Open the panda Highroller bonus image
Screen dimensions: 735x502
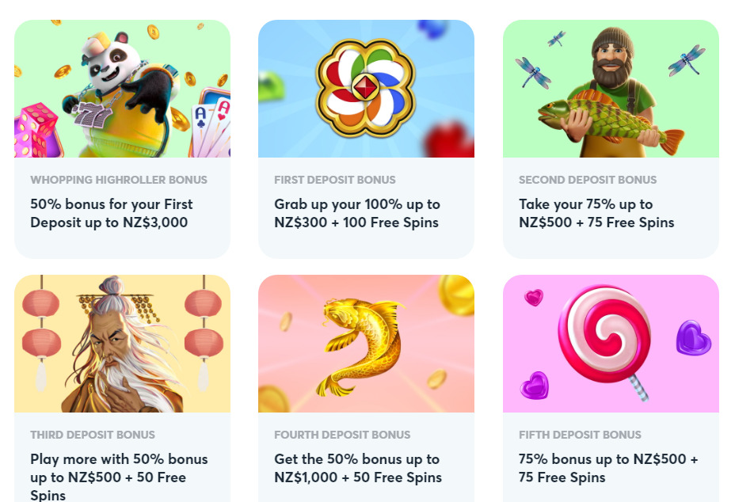click(122, 89)
